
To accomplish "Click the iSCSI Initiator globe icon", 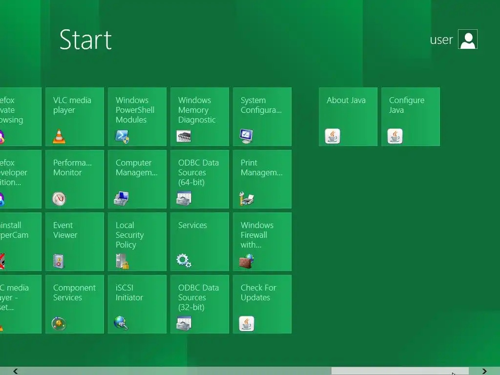I will coord(121,323).
